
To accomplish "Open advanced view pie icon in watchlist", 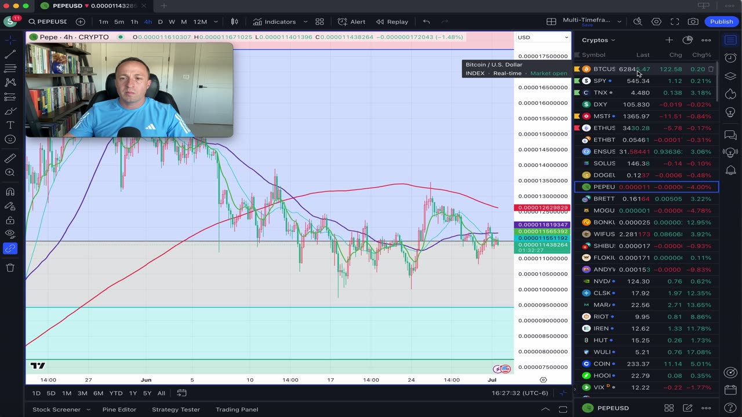I will click(x=688, y=40).
